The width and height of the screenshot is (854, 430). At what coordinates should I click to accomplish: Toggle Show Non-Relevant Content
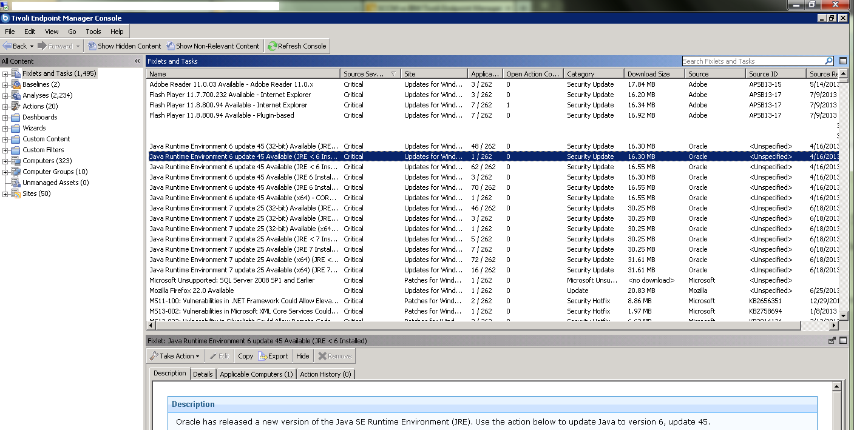(213, 45)
